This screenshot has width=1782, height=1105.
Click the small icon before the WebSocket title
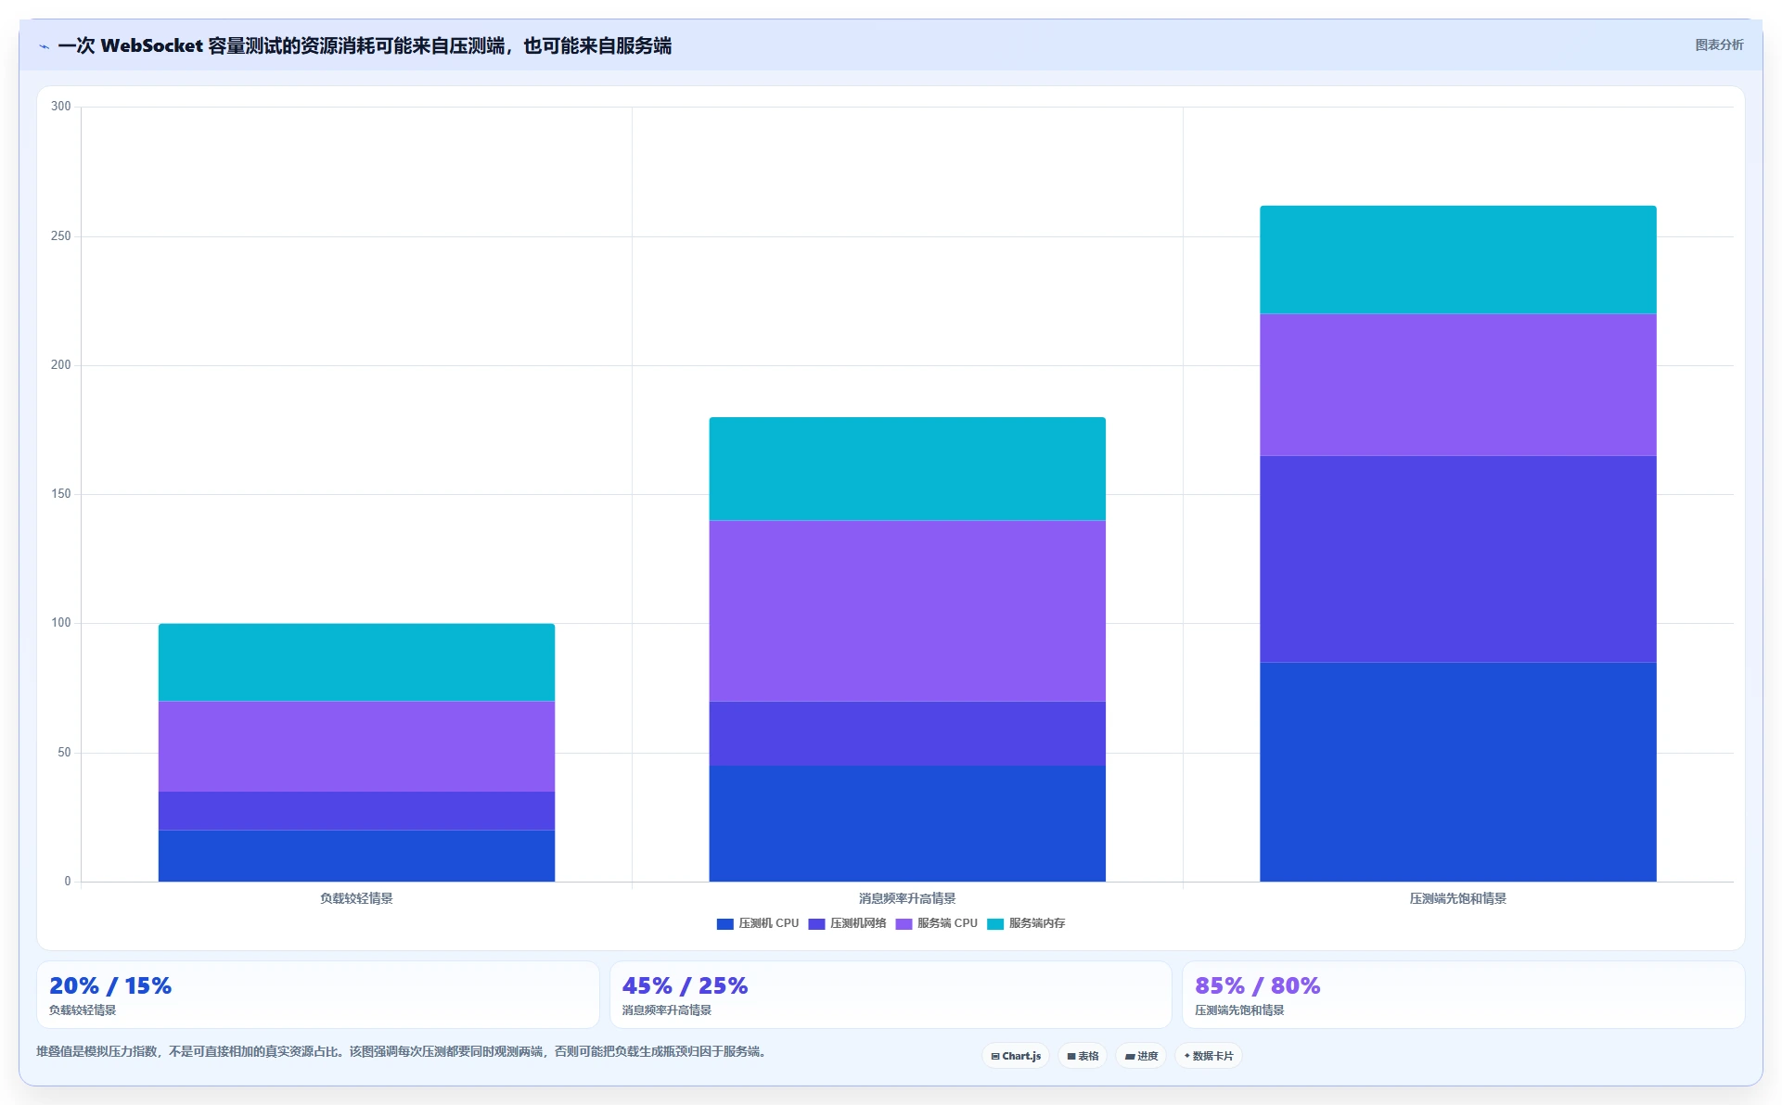coord(44,46)
